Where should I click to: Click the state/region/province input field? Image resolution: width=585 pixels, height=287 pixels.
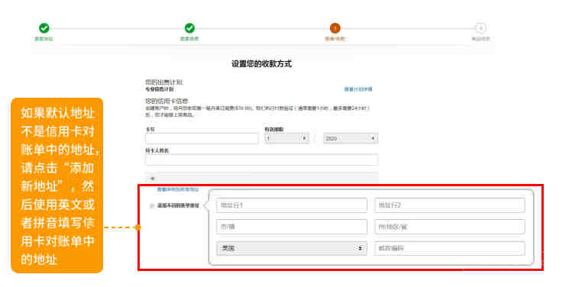pyautogui.click(x=450, y=227)
